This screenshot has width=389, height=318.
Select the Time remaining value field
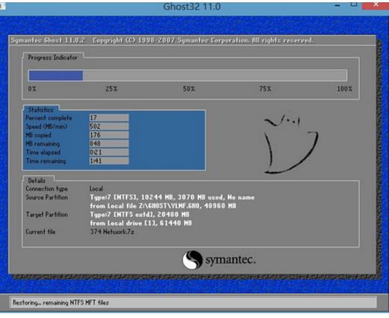[x=109, y=161]
